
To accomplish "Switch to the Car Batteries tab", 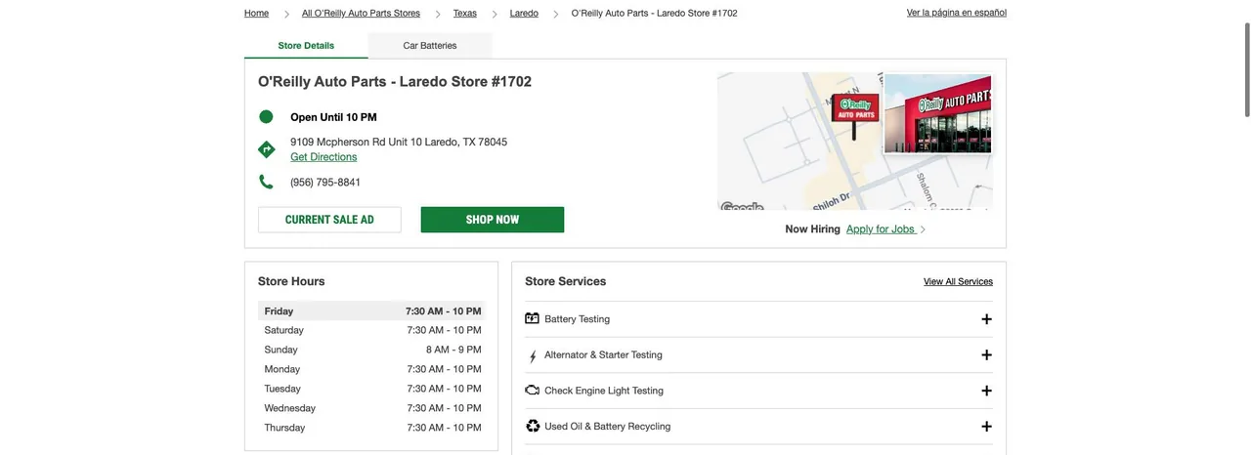I will point(430,46).
